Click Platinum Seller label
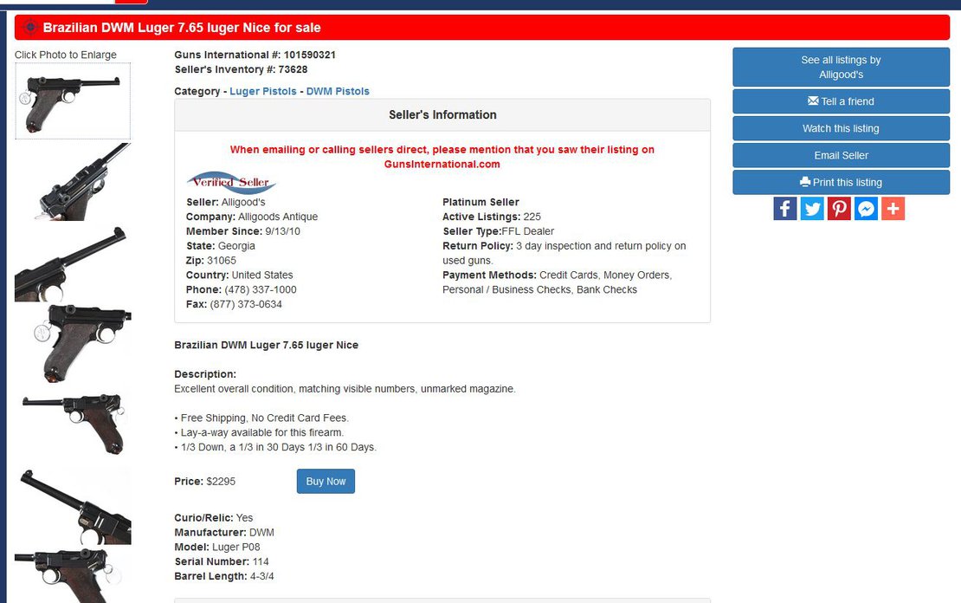 pyautogui.click(x=480, y=202)
